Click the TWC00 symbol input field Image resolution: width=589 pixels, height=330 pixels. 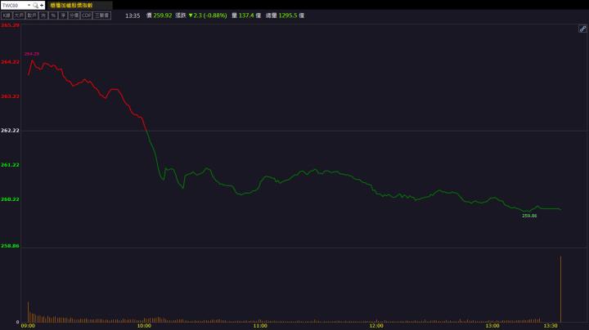(14, 5)
